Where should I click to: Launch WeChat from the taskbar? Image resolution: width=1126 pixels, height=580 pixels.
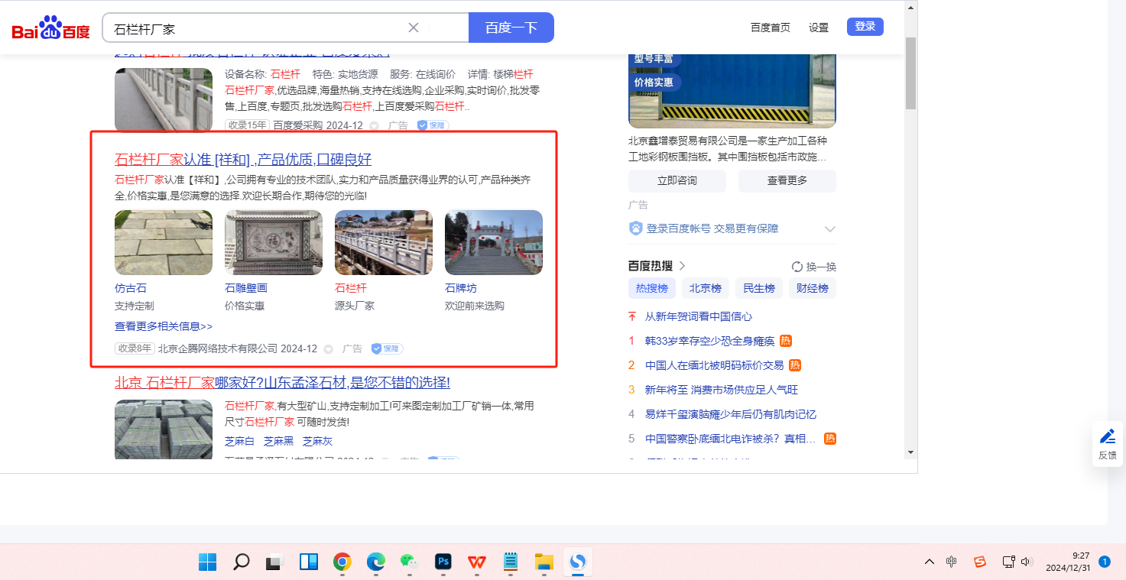[x=410, y=562]
